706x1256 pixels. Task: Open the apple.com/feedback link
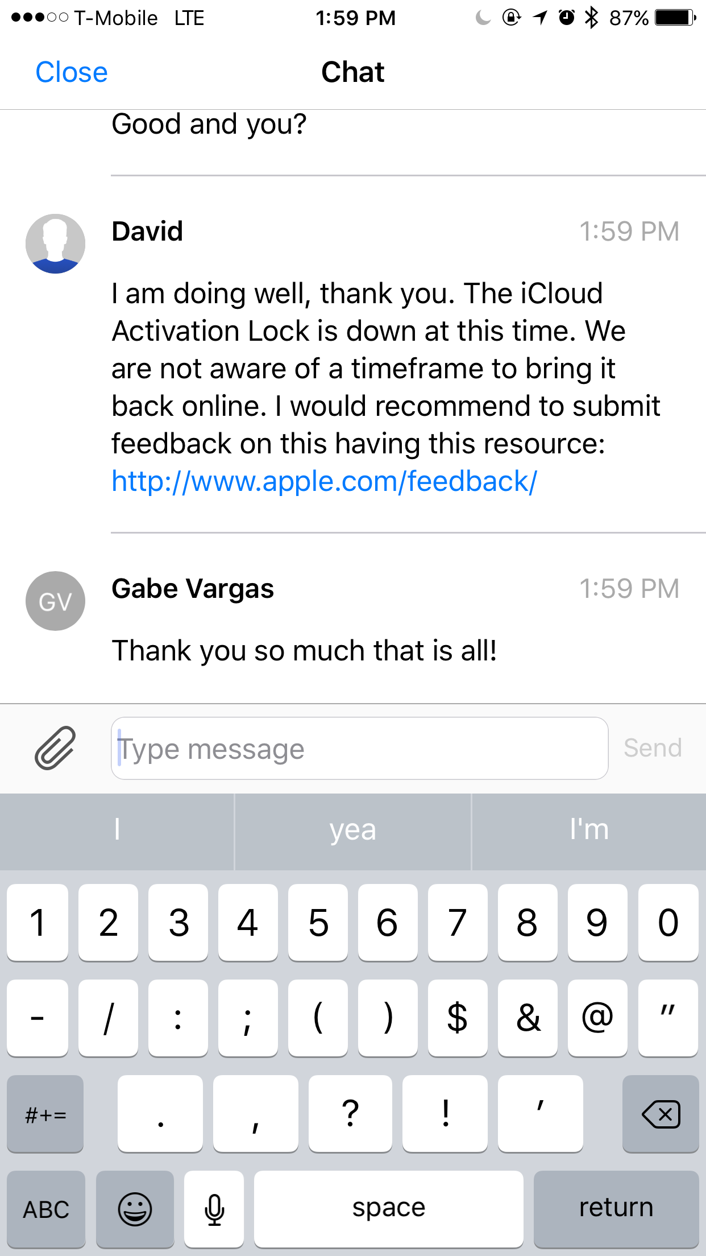pyautogui.click(x=324, y=481)
